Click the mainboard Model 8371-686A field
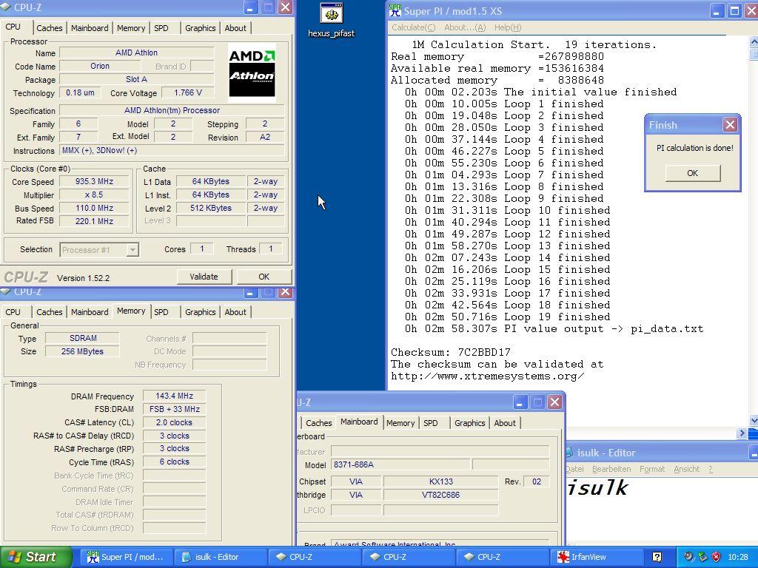 (x=400, y=464)
